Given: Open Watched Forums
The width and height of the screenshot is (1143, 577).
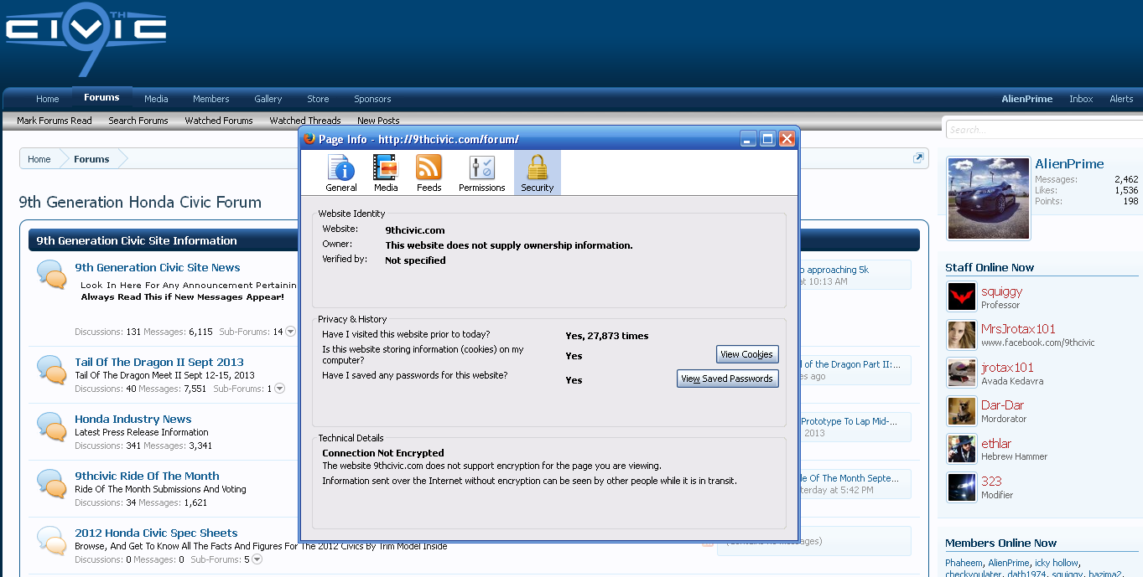Looking at the screenshot, I should coord(219,121).
